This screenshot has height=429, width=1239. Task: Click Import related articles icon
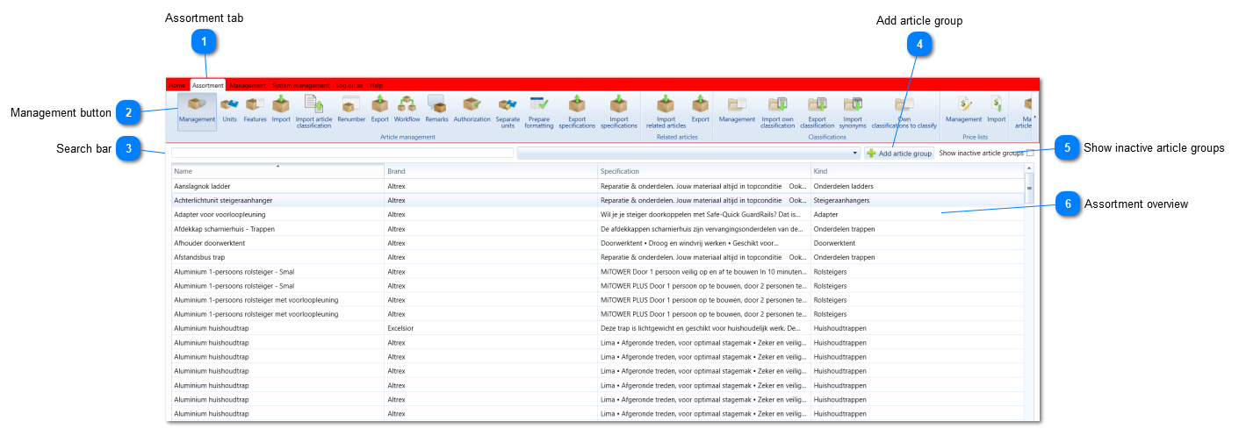click(x=666, y=111)
